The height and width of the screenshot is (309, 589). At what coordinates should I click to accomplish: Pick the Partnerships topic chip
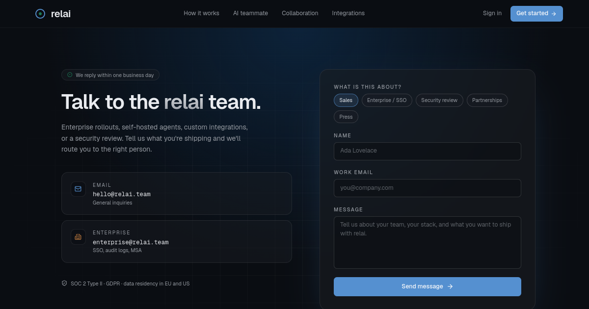pyautogui.click(x=487, y=100)
